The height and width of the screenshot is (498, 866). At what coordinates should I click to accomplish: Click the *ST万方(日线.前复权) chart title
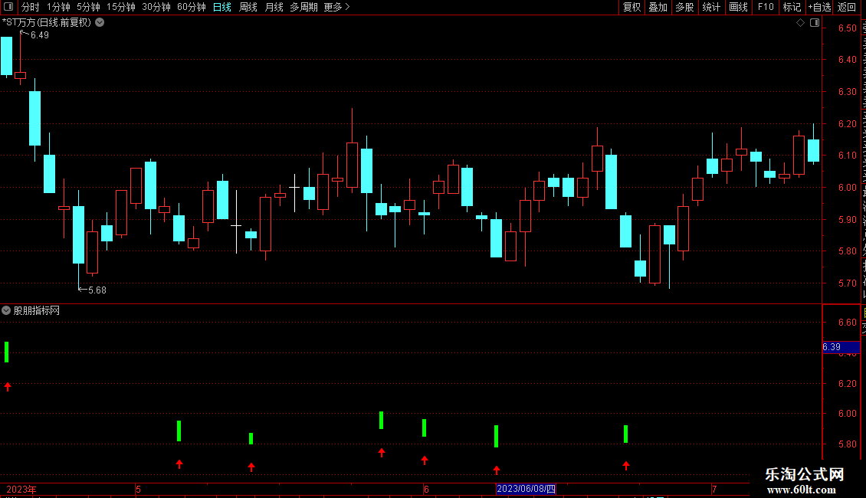click(47, 23)
